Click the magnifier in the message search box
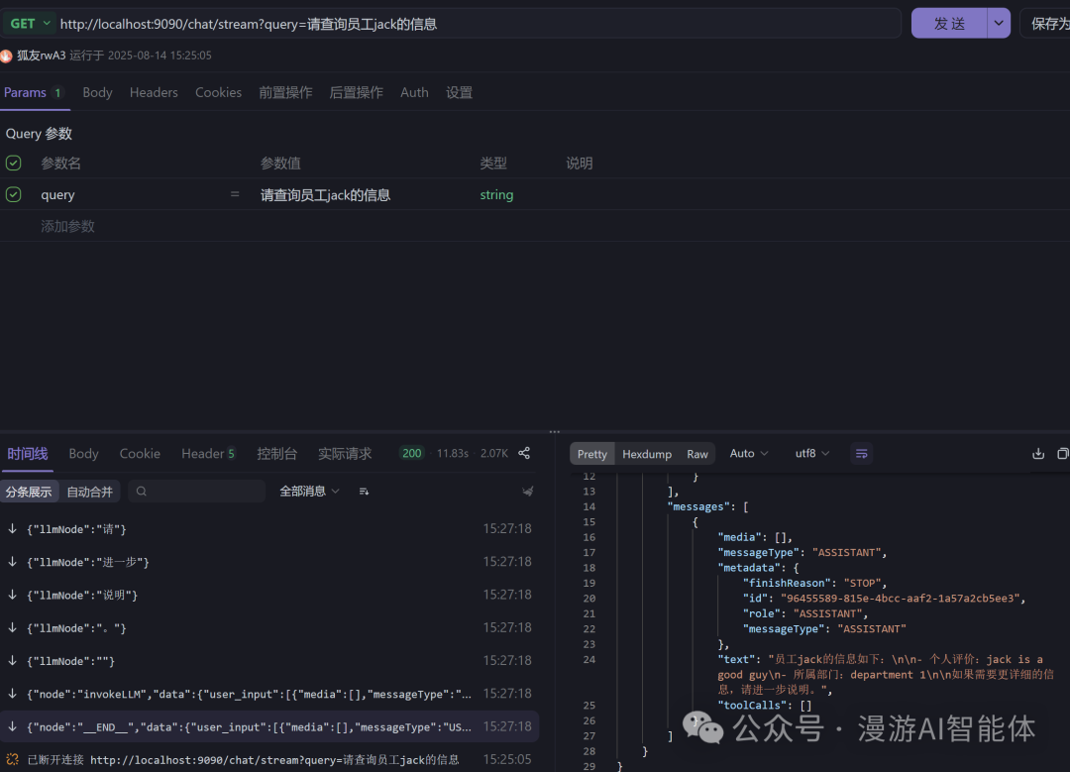Screen dimensions: 1070x772 click(x=144, y=491)
